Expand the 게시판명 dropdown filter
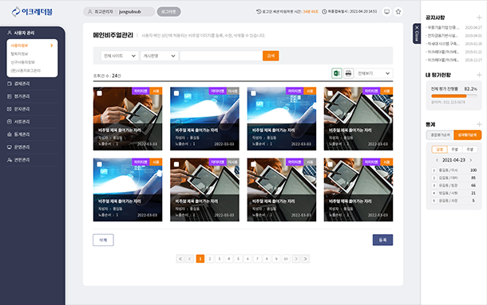This screenshot has height=305, width=487. (160, 56)
